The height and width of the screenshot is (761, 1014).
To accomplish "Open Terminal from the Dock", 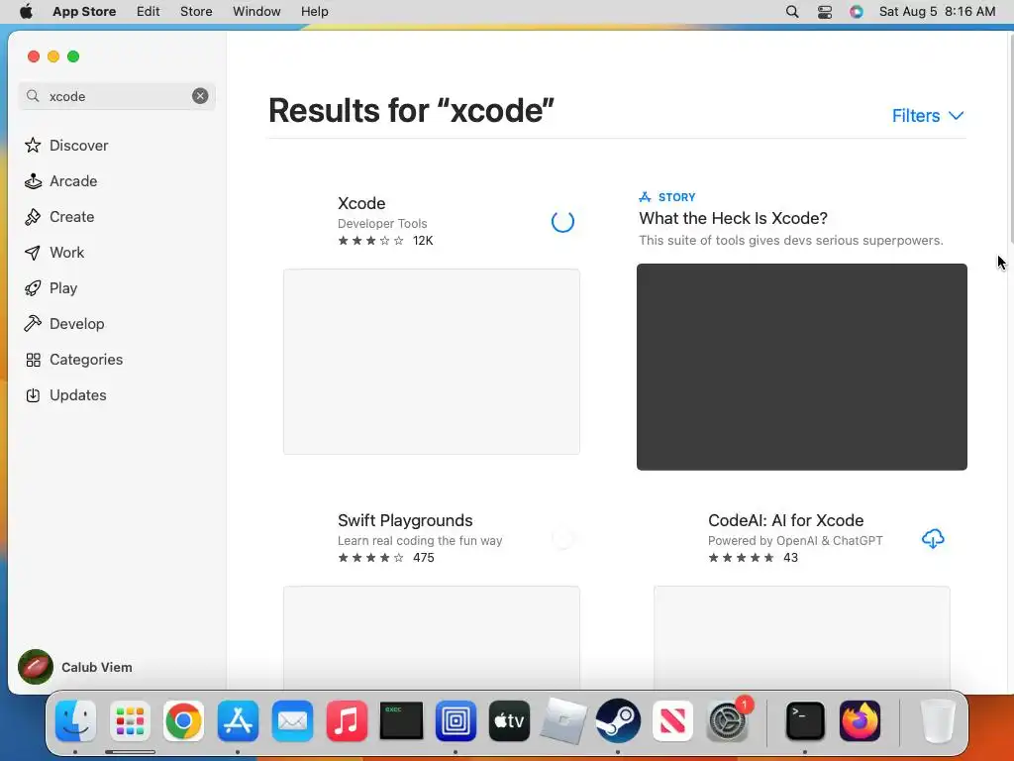I will (805, 721).
